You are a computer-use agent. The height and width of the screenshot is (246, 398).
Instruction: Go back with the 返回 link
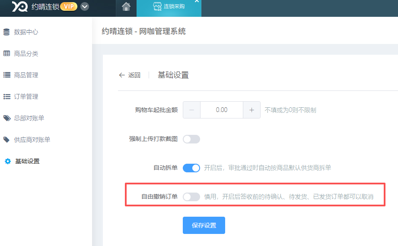(134, 75)
